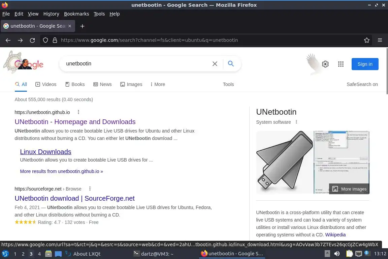The height and width of the screenshot is (259, 388).
Task: Open the Bookmarks menu
Action: point(76,14)
